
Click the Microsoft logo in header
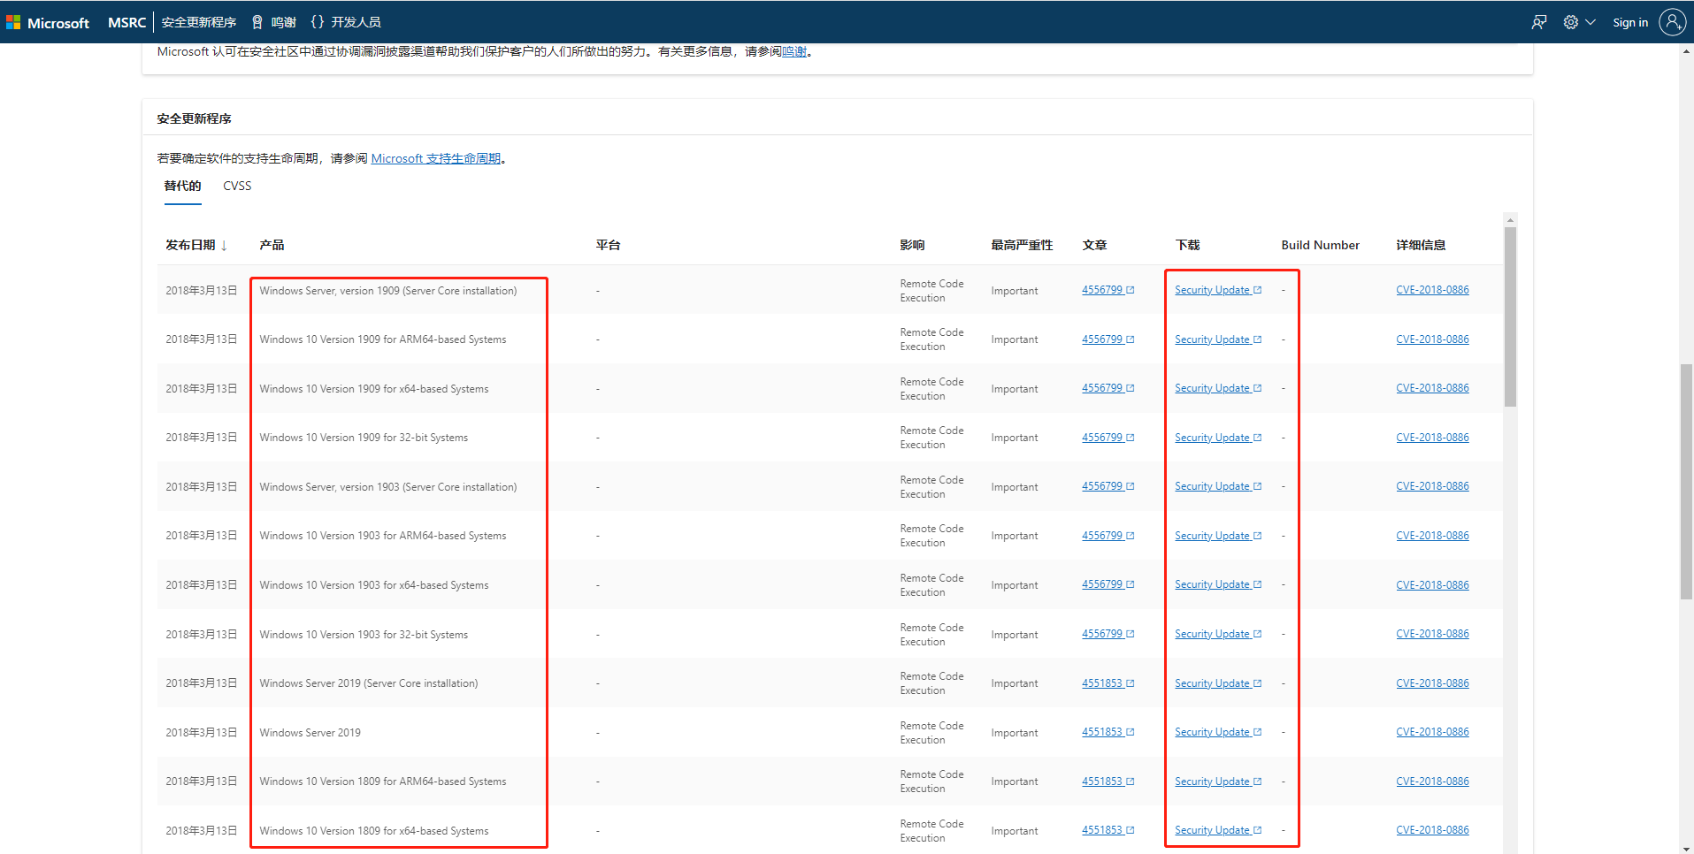tap(48, 23)
